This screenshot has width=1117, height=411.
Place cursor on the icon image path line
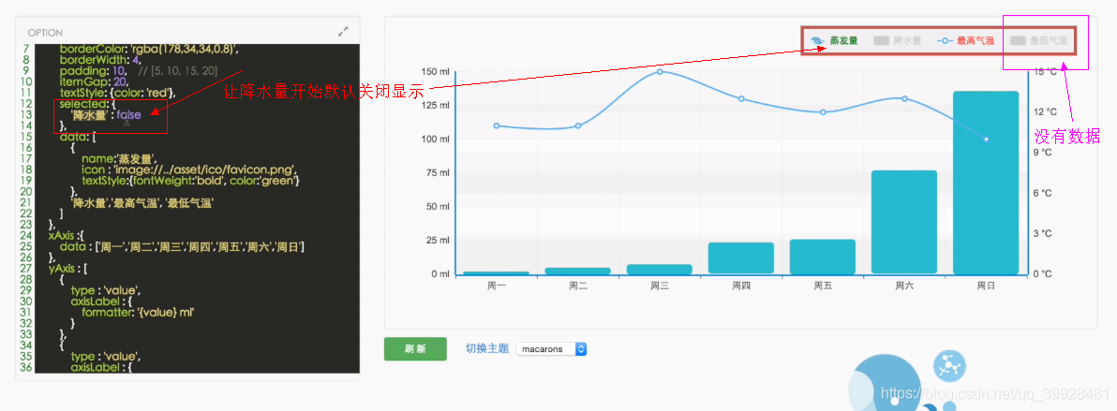tap(188, 170)
